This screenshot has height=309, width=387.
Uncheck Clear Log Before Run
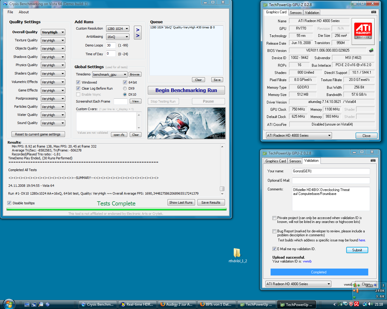78,88
